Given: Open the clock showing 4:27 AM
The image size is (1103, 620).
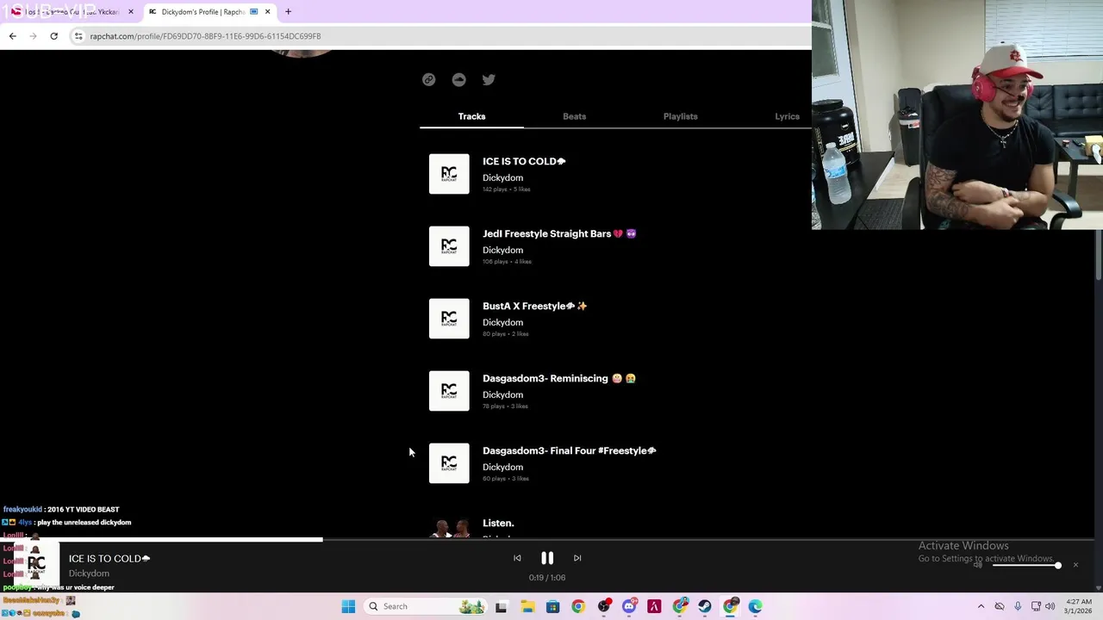Looking at the screenshot, I should (1079, 606).
